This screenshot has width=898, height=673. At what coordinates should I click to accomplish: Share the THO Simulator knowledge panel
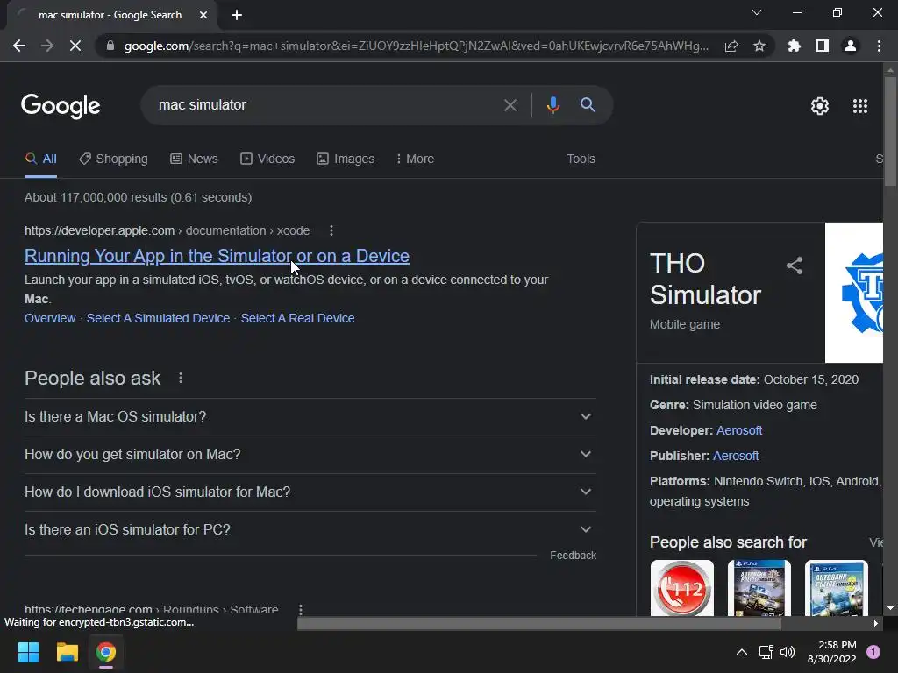[x=795, y=266]
